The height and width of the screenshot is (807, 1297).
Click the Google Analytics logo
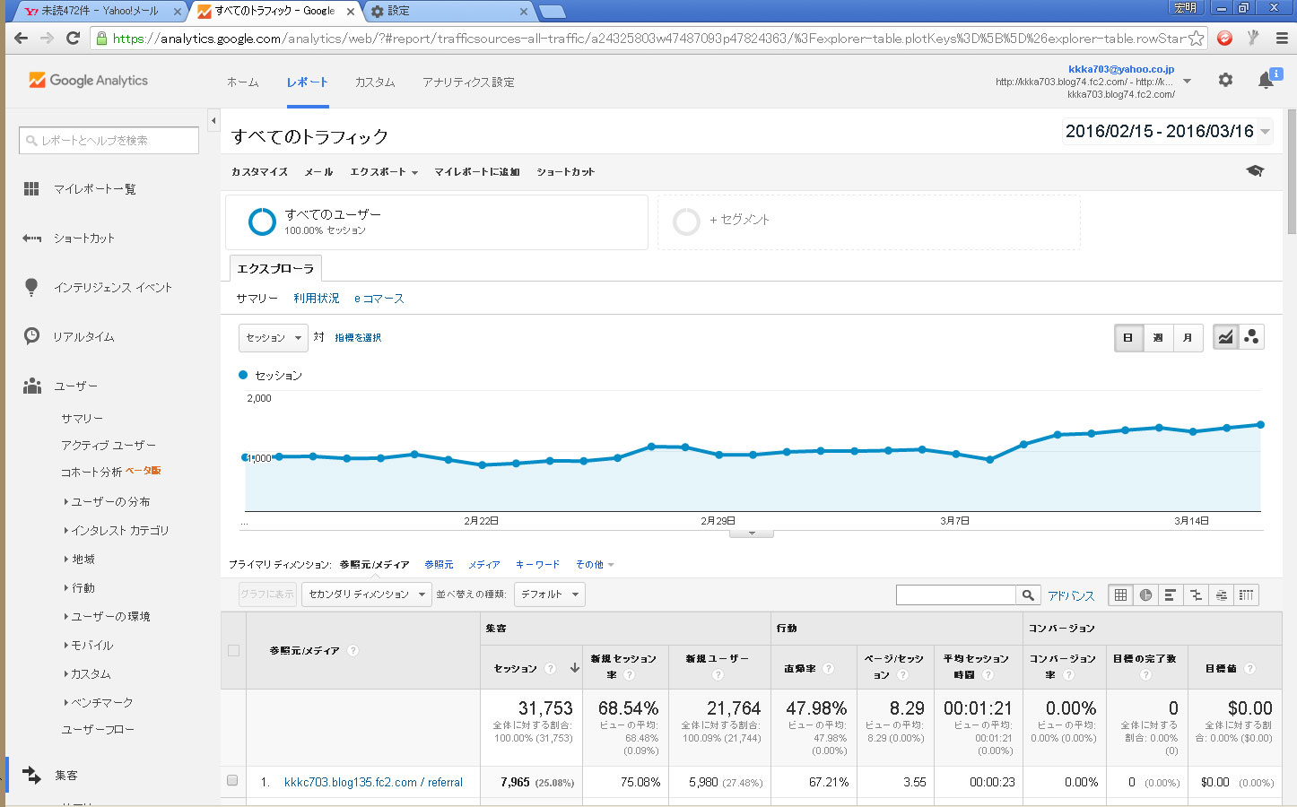coord(88,81)
